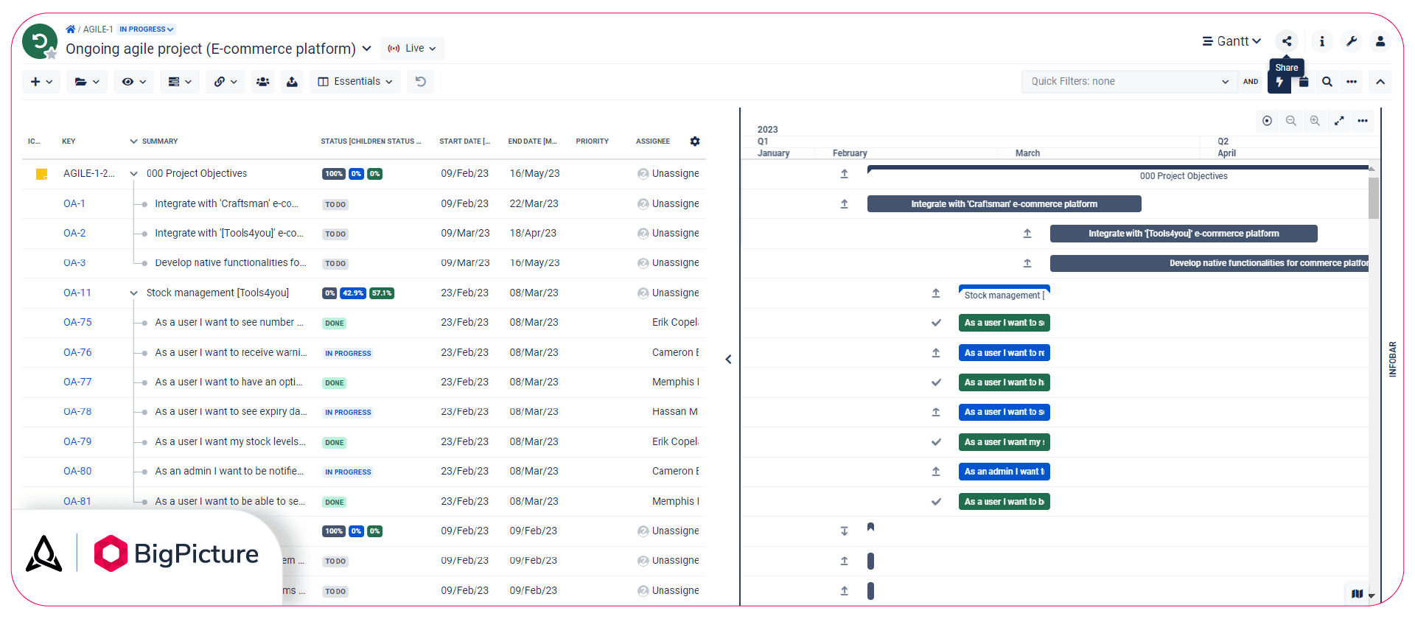
Task: Open the Gantt module menu
Action: tap(1231, 41)
